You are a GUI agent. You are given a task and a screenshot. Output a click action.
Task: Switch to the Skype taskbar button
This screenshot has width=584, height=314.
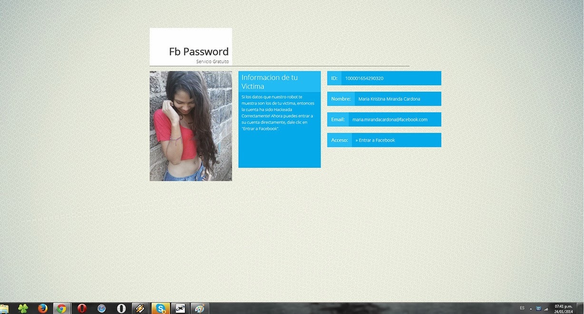point(160,308)
